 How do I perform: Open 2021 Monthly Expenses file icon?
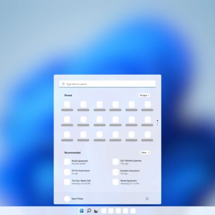(x=115, y=162)
